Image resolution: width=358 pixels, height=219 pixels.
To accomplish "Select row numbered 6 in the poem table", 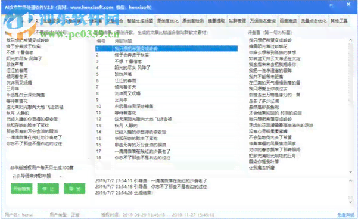I will coord(166,80).
